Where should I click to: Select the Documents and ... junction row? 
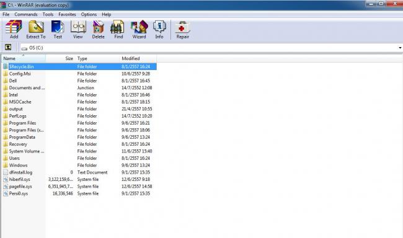click(x=79, y=87)
